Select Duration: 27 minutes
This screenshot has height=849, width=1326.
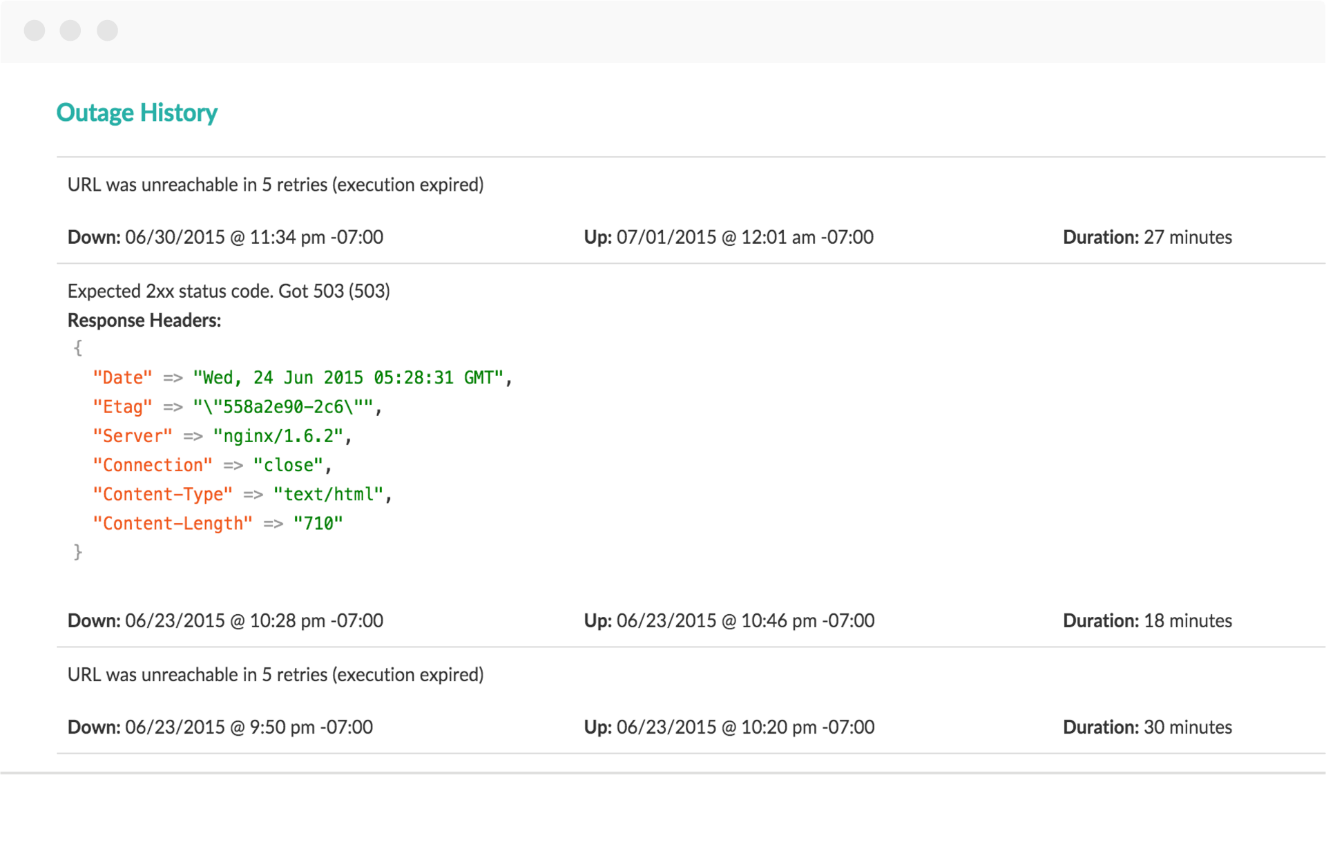pos(1147,238)
